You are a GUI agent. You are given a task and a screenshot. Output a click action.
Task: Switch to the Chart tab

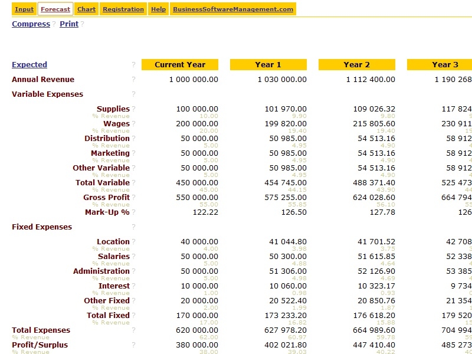pos(86,9)
